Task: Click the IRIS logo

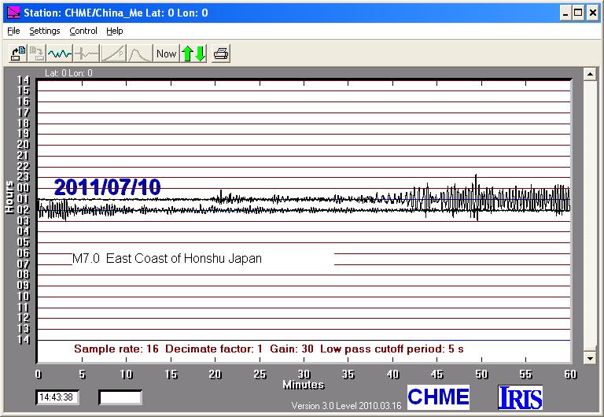Action: point(520,397)
